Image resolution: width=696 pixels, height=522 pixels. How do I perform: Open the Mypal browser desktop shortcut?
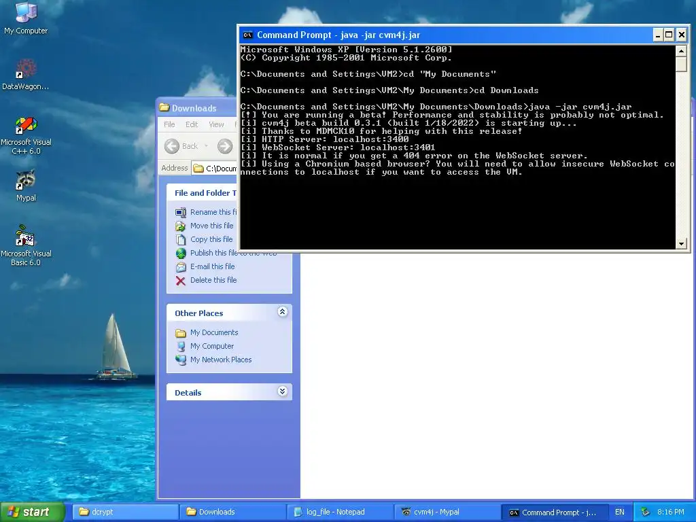pos(26,186)
